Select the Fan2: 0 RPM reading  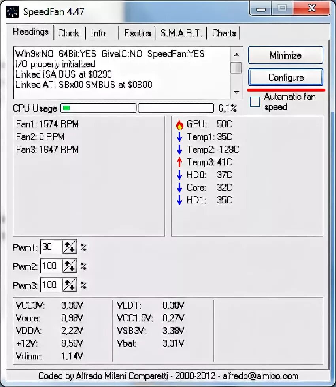pyautogui.click(x=40, y=137)
